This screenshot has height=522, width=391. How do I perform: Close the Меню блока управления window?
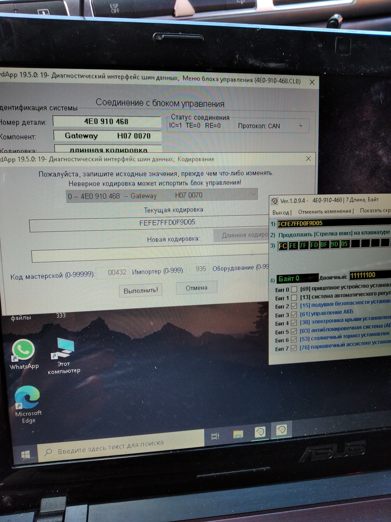(312, 82)
